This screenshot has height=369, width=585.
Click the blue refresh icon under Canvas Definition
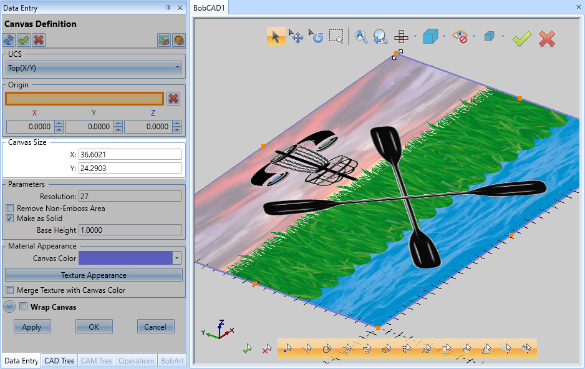8,39
